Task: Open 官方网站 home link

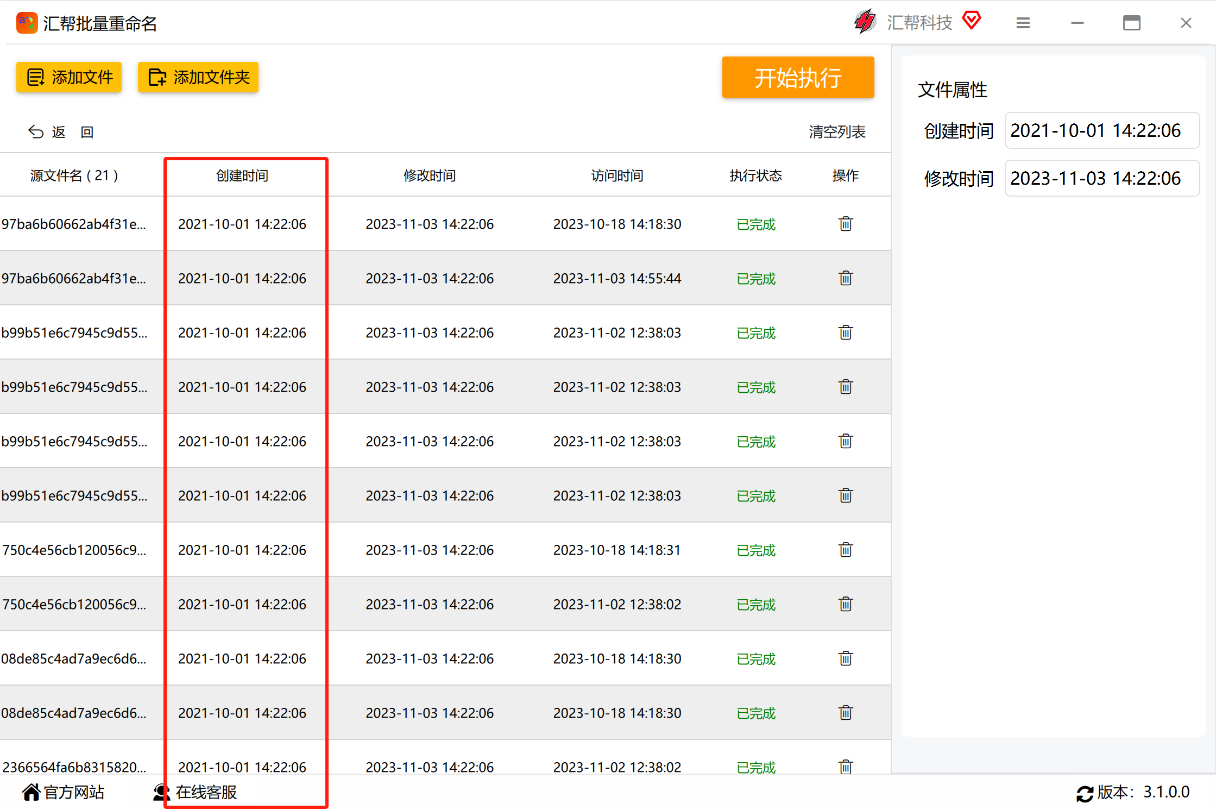Action: [x=64, y=792]
